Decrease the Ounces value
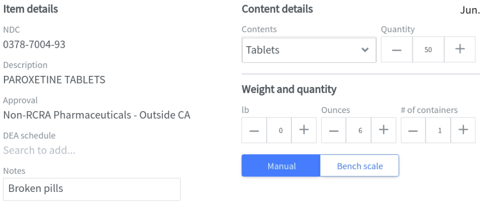Viewport: 486px width, 206px height. click(x=334, y=130)
